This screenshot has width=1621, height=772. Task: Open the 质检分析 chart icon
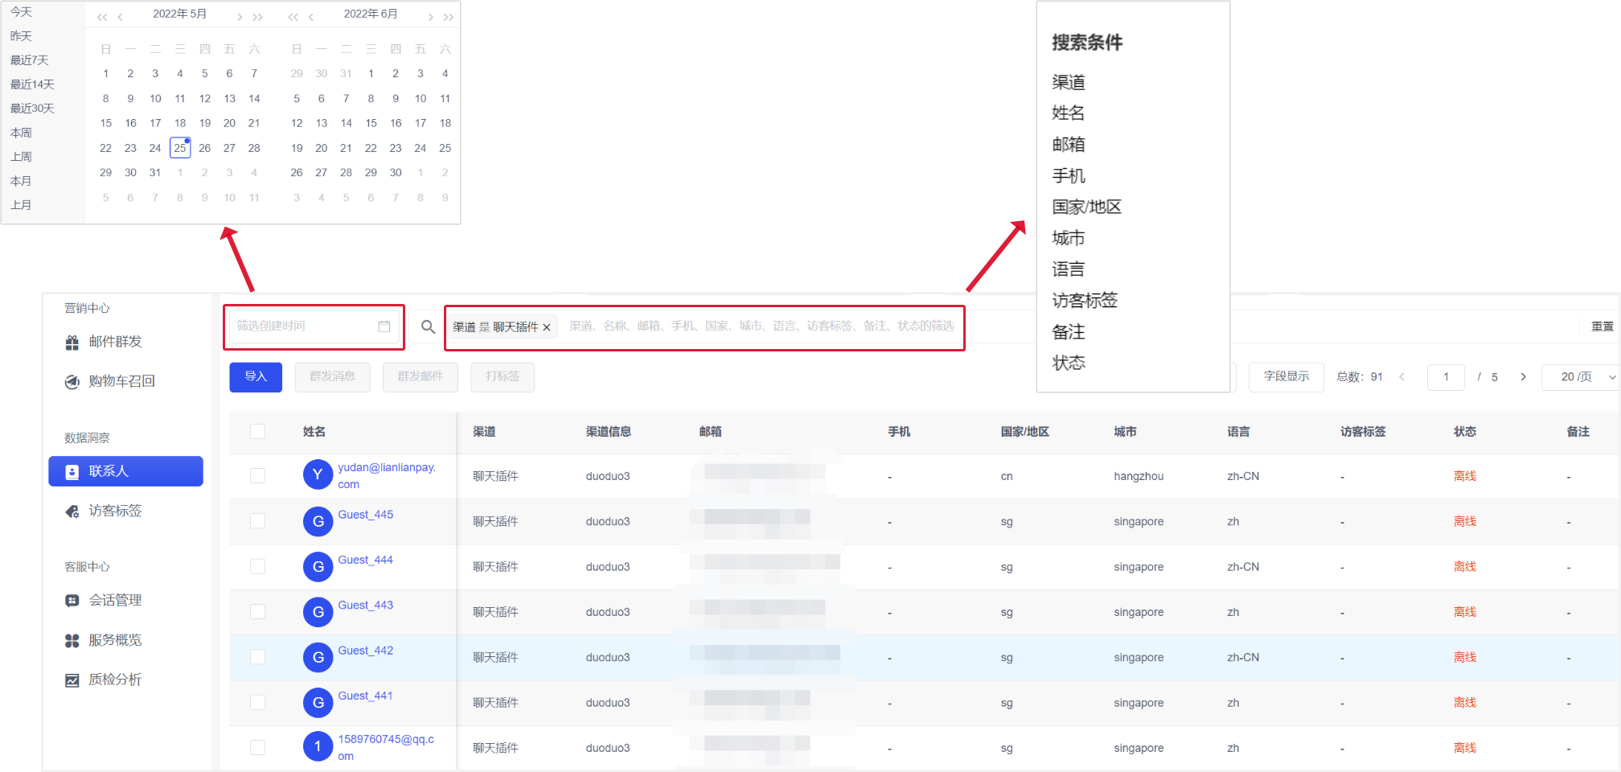[72, 680]
